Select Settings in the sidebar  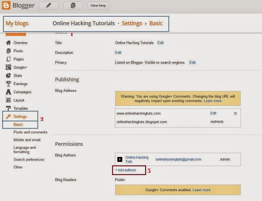coord(20,116)
